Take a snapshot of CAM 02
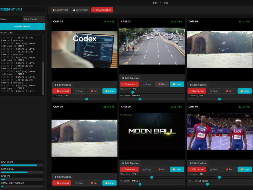Image resolution: width=253 pixels, height=190 pixels. pyautogui.click(x=146, y=84)
